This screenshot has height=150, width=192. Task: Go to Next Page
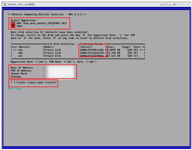point(14,88)
